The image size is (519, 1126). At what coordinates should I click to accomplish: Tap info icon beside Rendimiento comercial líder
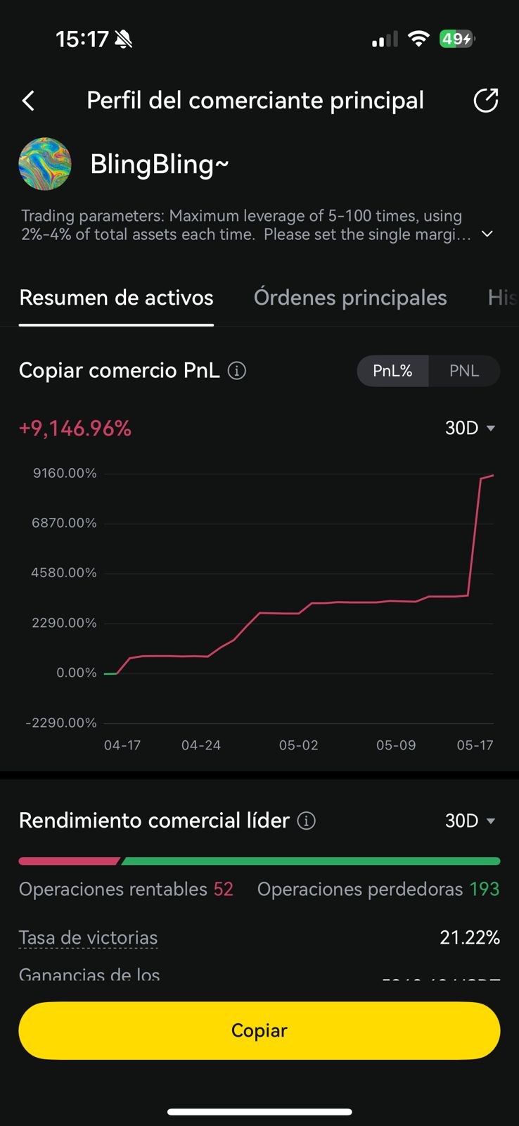307,821
